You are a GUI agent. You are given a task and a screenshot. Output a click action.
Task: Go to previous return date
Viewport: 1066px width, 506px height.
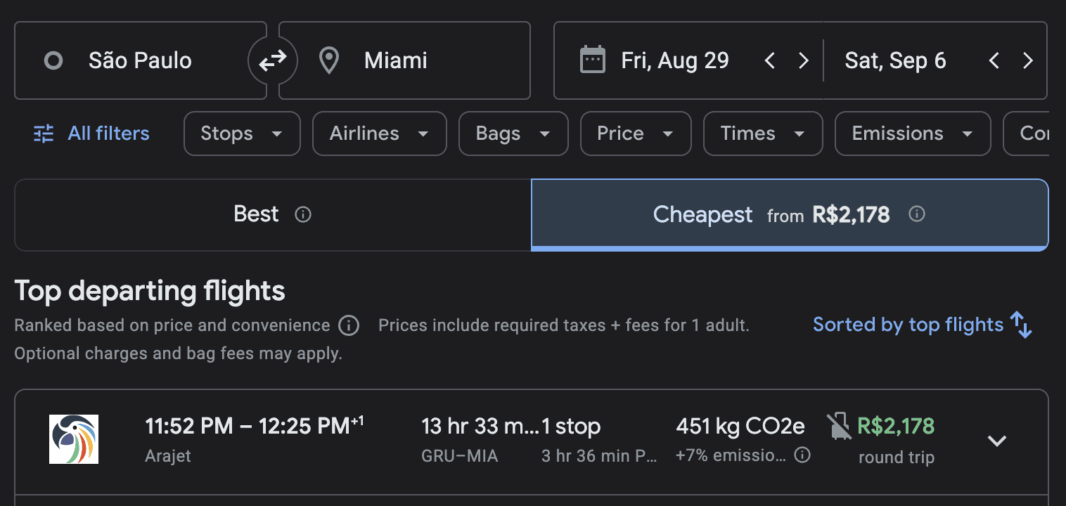point(994,61)
